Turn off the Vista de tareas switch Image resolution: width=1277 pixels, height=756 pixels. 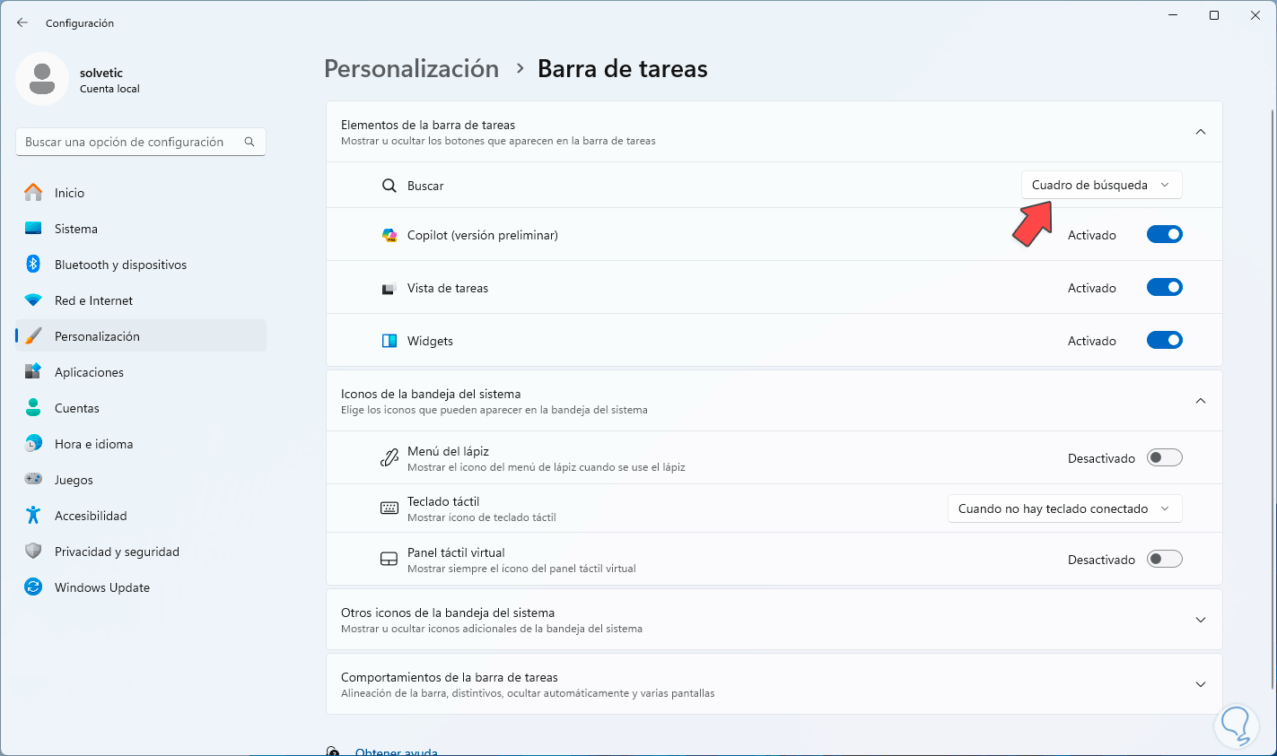pyautogui.click(x=1164, y=288)
